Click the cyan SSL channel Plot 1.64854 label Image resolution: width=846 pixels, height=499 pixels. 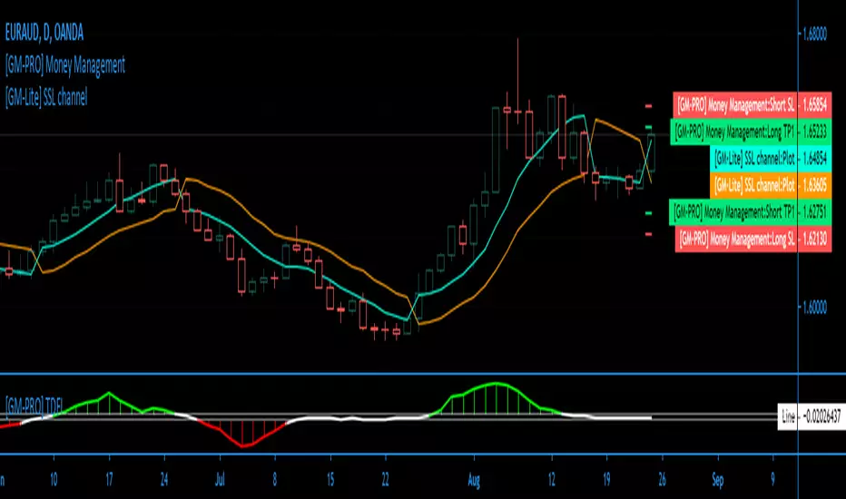(771, 159)
